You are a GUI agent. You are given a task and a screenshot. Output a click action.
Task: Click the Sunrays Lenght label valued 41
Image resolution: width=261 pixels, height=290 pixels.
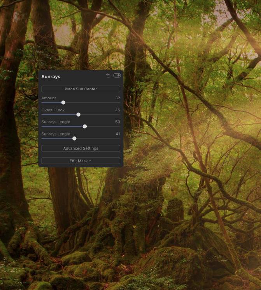pyautogui.click(x=56, y=134)
